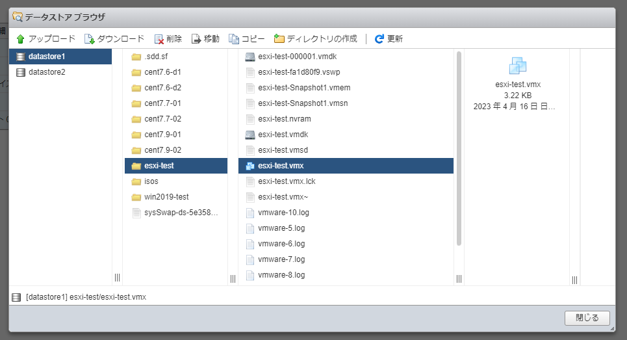Select esxi-test-Snapshot1.vmem file
Viewport: 627px width, 340px height.
point(346,88)
